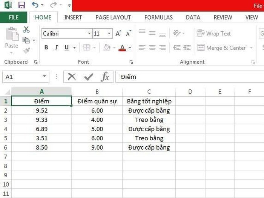
Task: Open the font size dropdown
Action: tap(109, 34)
